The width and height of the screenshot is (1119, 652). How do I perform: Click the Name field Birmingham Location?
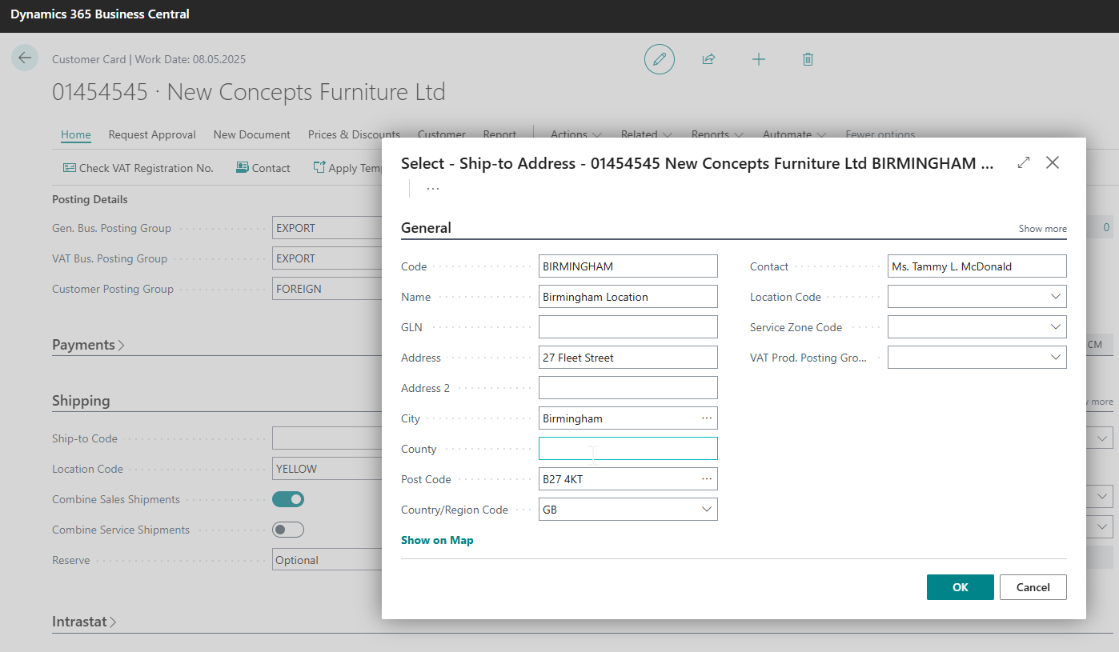click(628, 297)
